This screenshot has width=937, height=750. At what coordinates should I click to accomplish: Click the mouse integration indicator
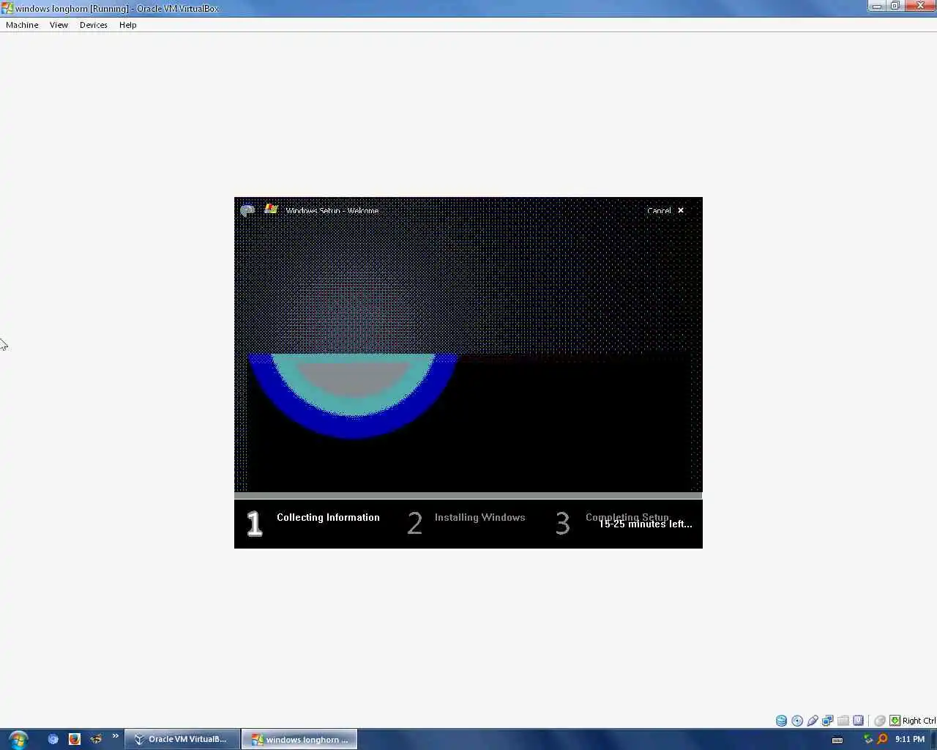pos(880,721)
